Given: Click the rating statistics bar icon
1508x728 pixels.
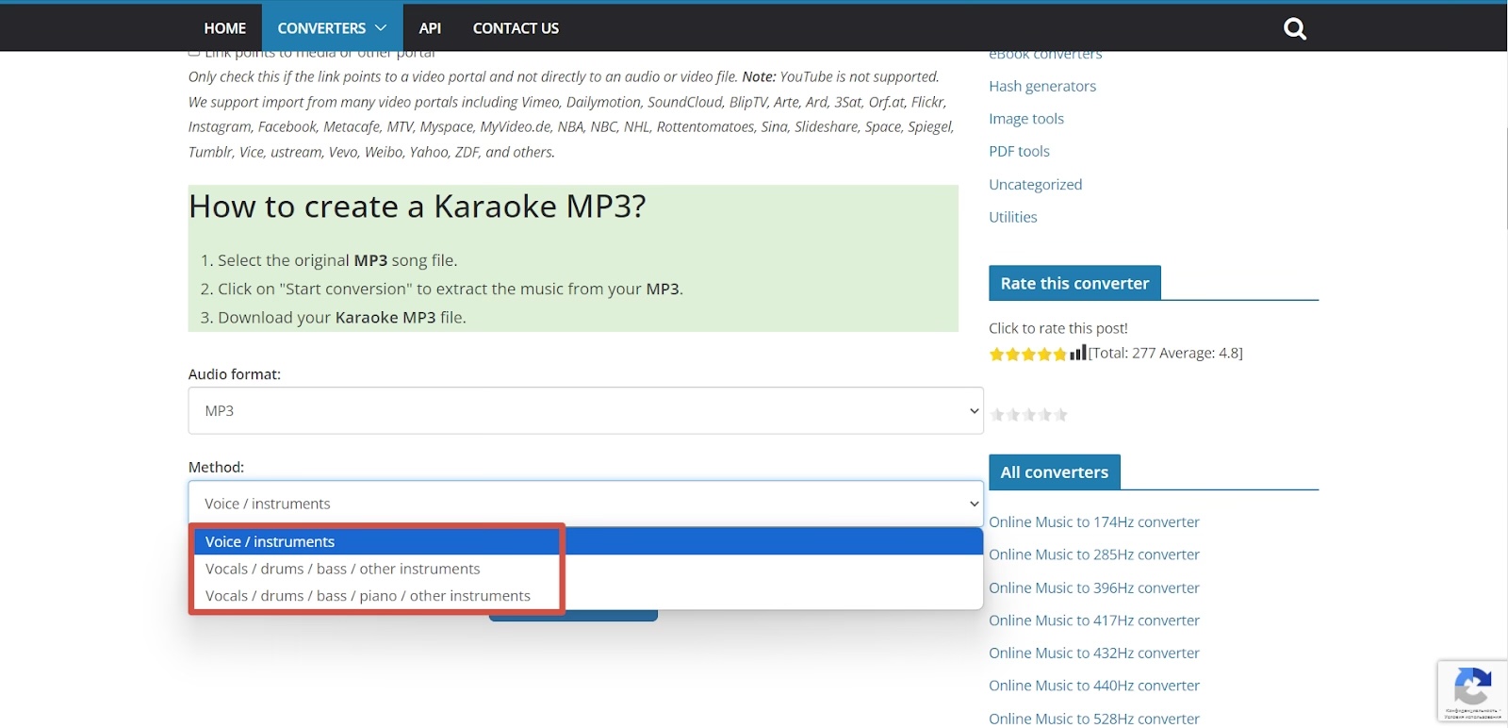Looking at the screenshot, I should (x=1078, y=353).
